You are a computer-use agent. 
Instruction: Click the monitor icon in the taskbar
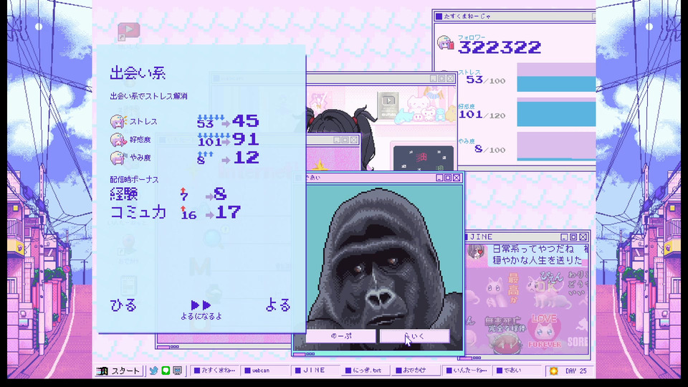click(x=177, y=371)
